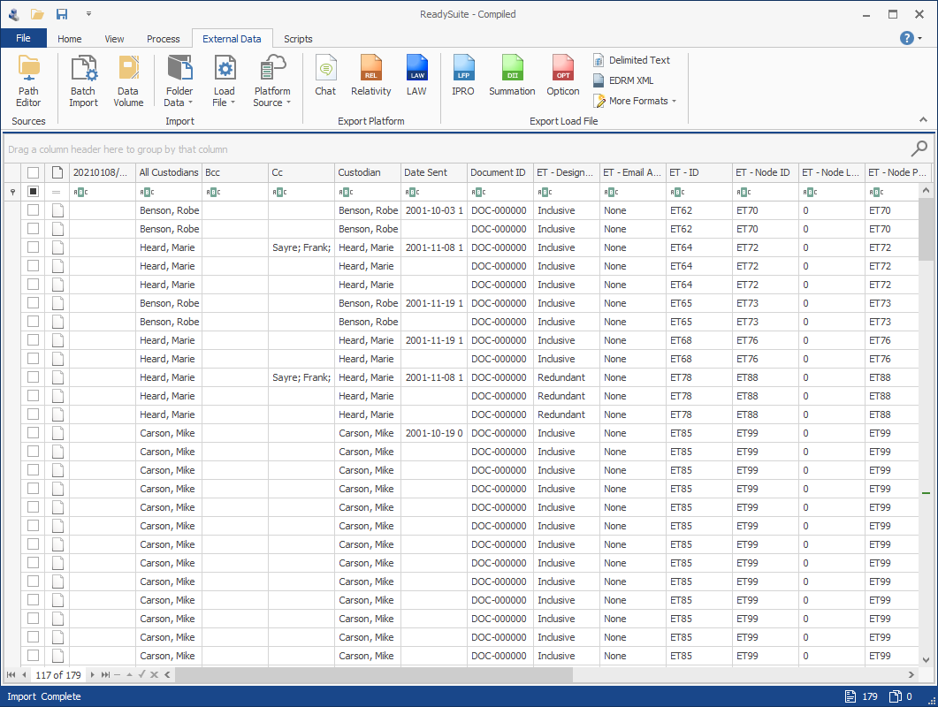Toggle the select-all checkbox in header

pos(33,173)
